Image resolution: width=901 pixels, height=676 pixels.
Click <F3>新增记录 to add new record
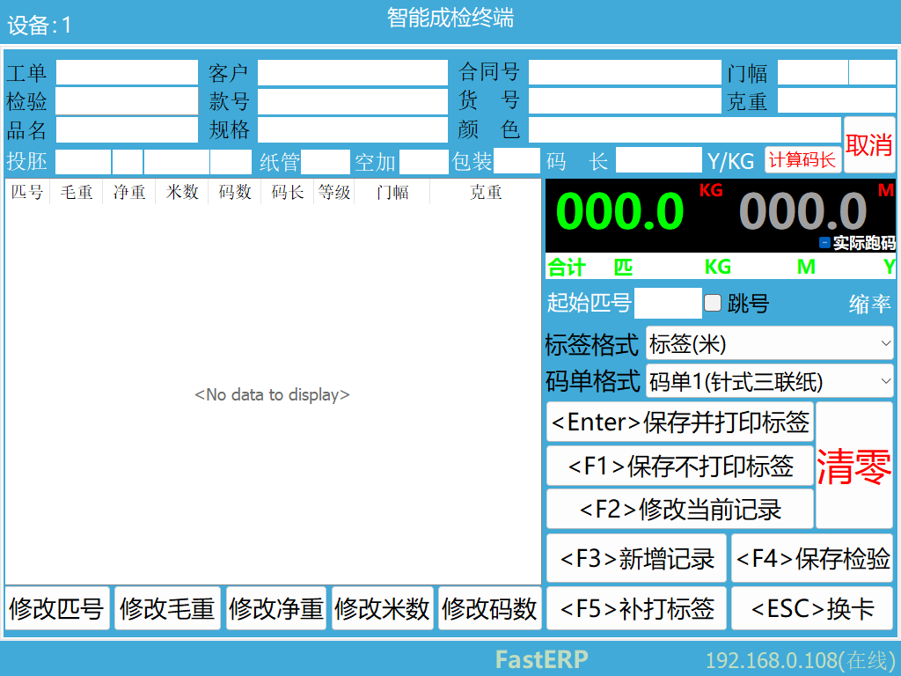click(x=636, y=559)
